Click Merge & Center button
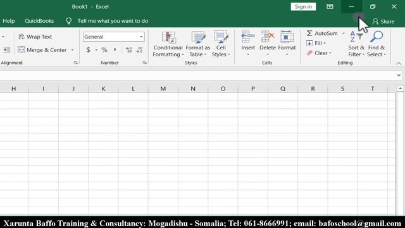405x228 pixels. [42, 50]
